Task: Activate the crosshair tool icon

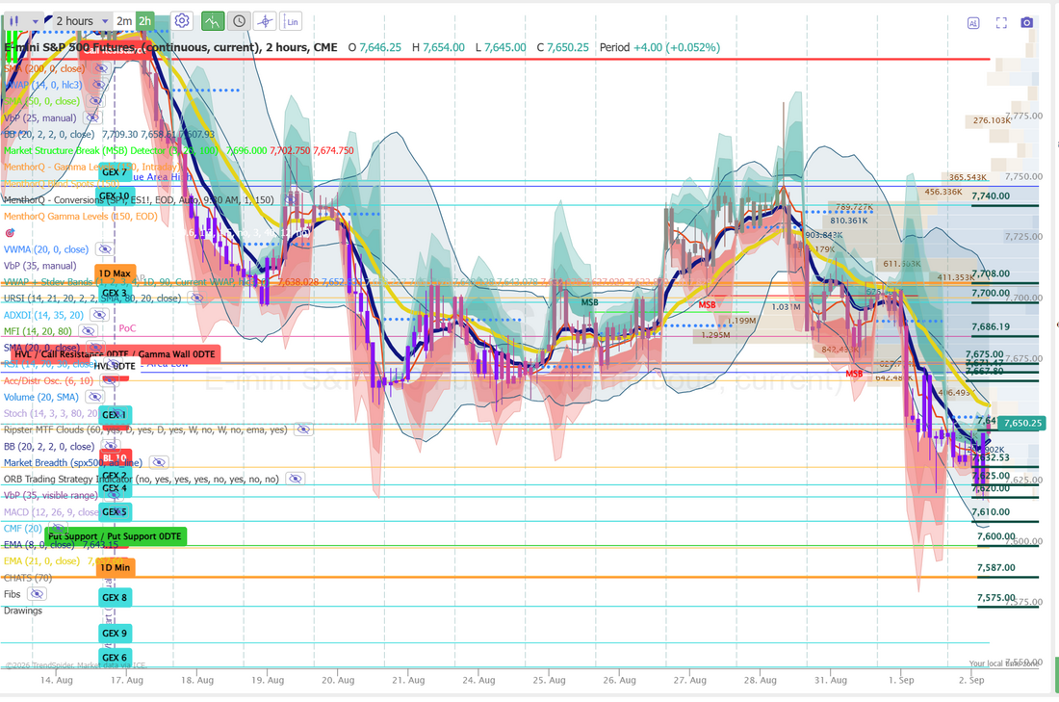Action: (x=266, y=21)
